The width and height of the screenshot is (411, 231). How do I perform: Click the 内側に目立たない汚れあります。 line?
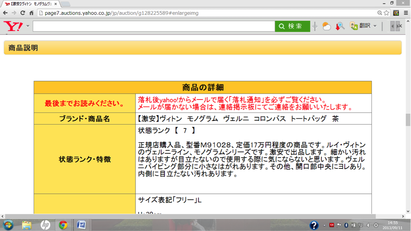[x=188, y=174]
